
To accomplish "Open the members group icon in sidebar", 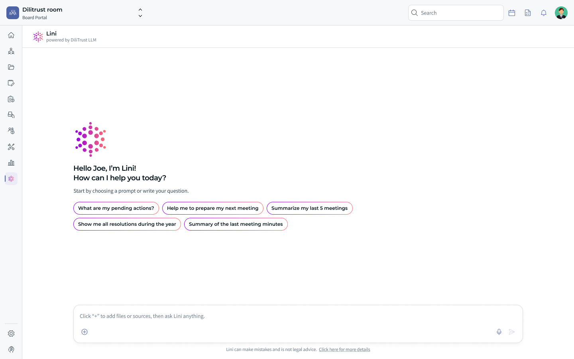I will (11, 51).
